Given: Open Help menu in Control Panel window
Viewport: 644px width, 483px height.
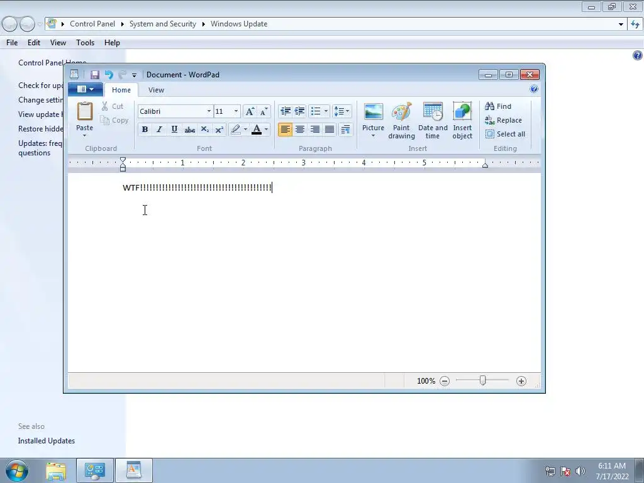Looking at the screenshot, I should tap(112, 43).
